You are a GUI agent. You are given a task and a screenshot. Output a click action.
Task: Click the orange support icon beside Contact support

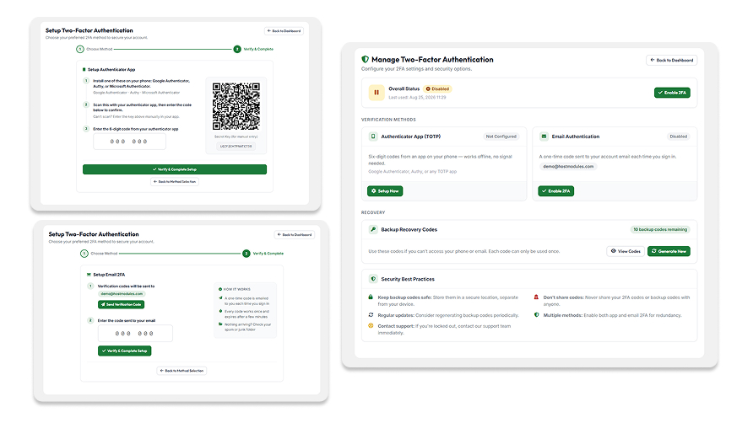click(x=371, y=325)
